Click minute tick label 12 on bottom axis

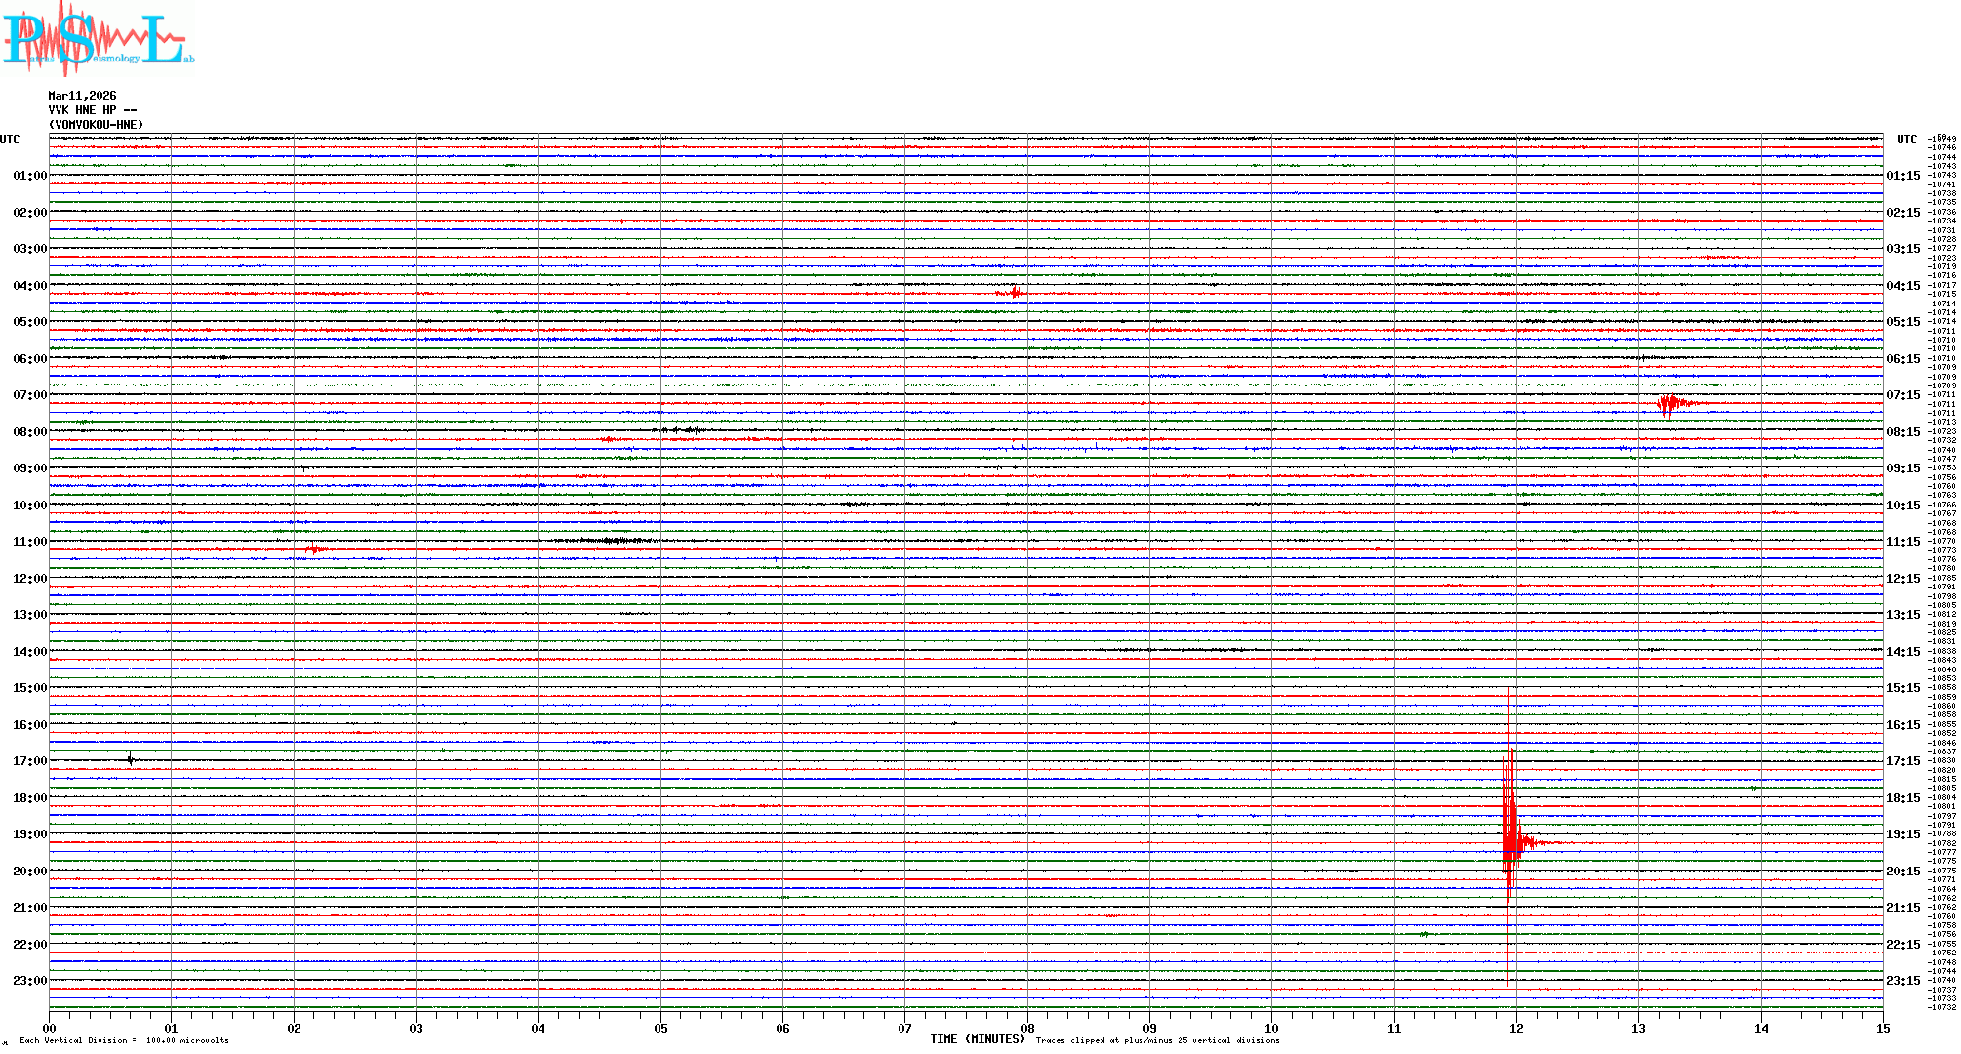click(x=1516, y=1028)
